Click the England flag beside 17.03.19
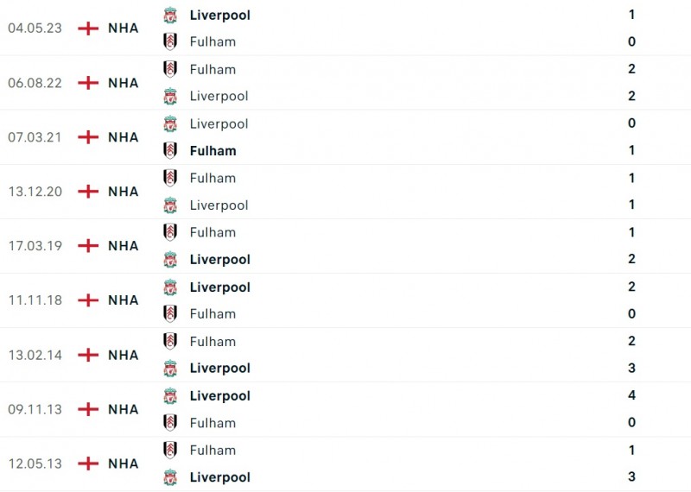This screenshot has width=691, height=492. 87,246
